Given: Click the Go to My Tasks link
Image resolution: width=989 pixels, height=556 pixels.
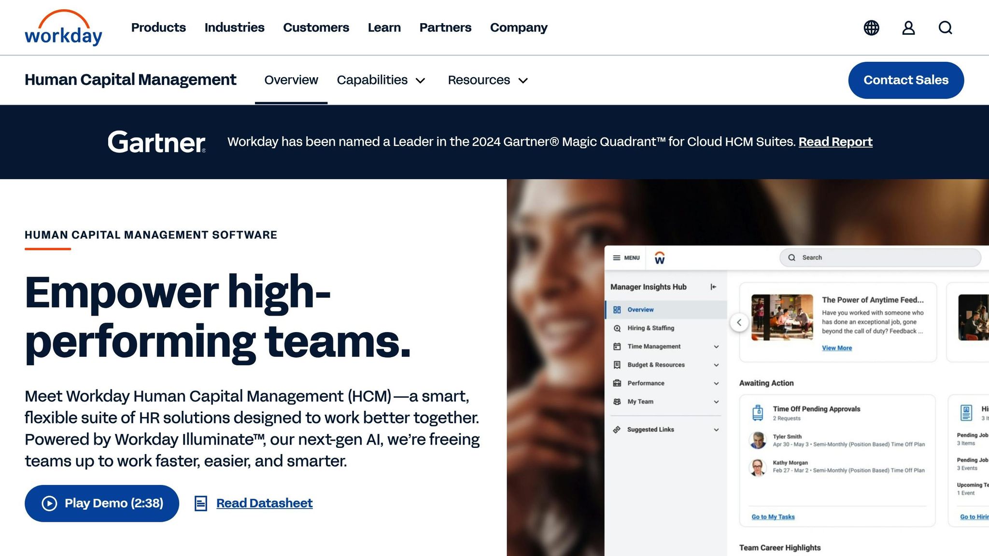Looking at the screenshot, I should (x=773, y=517).
